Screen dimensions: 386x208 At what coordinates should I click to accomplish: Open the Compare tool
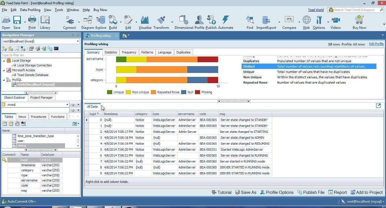pos(289,23)
